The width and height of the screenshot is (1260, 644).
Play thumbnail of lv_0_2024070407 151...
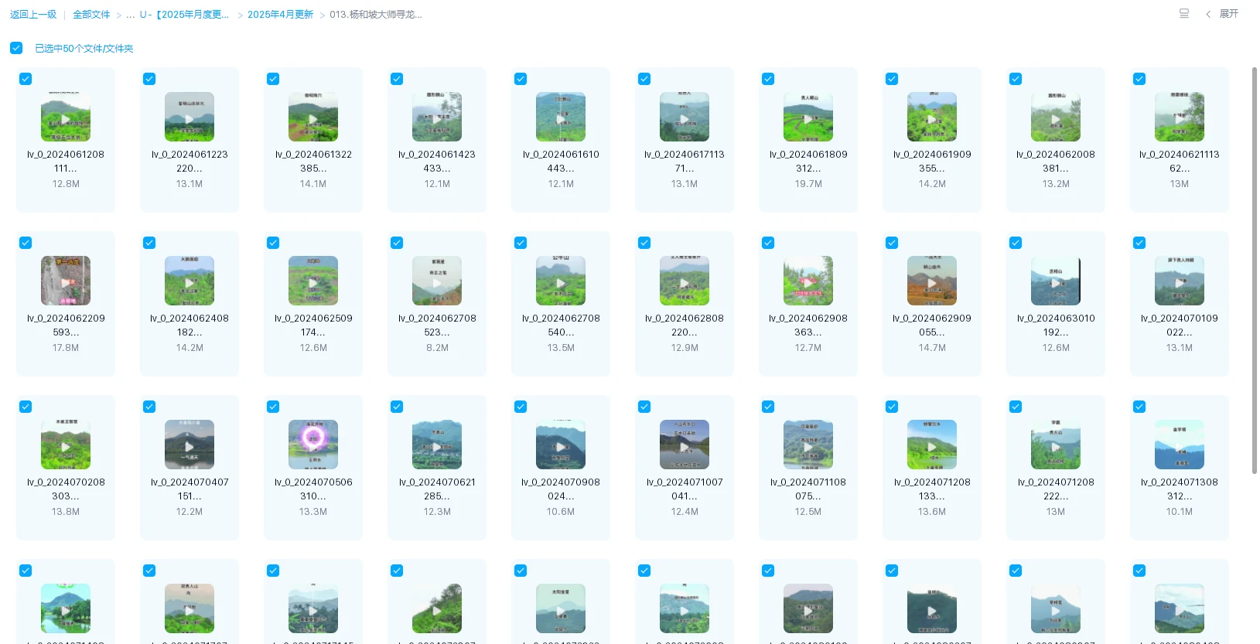[190, 445]
